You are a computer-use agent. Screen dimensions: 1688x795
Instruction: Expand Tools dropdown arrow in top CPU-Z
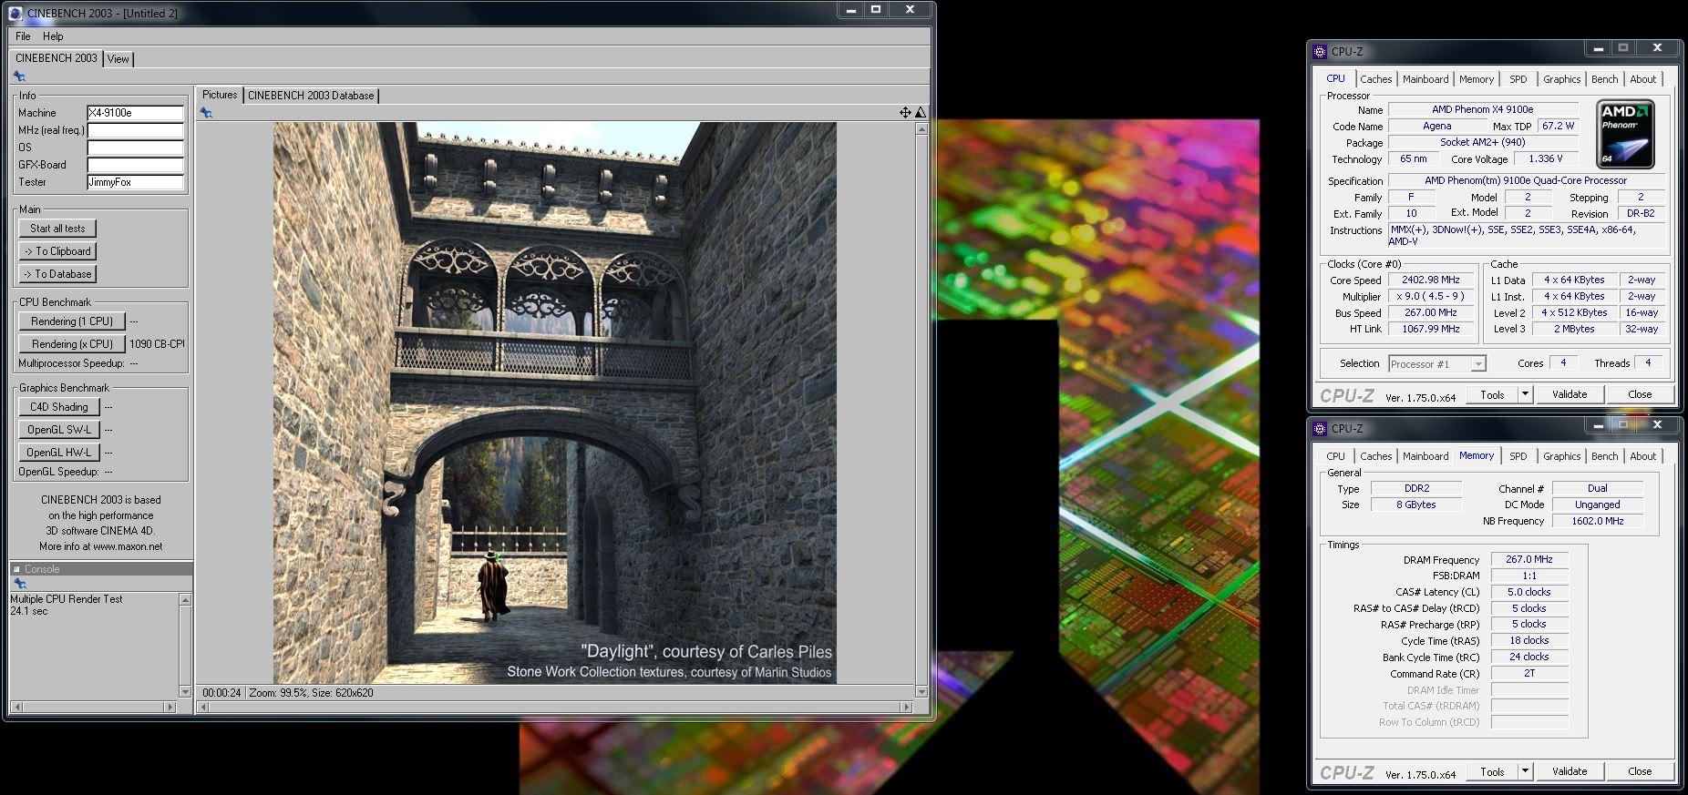(x=1525, y=394)
